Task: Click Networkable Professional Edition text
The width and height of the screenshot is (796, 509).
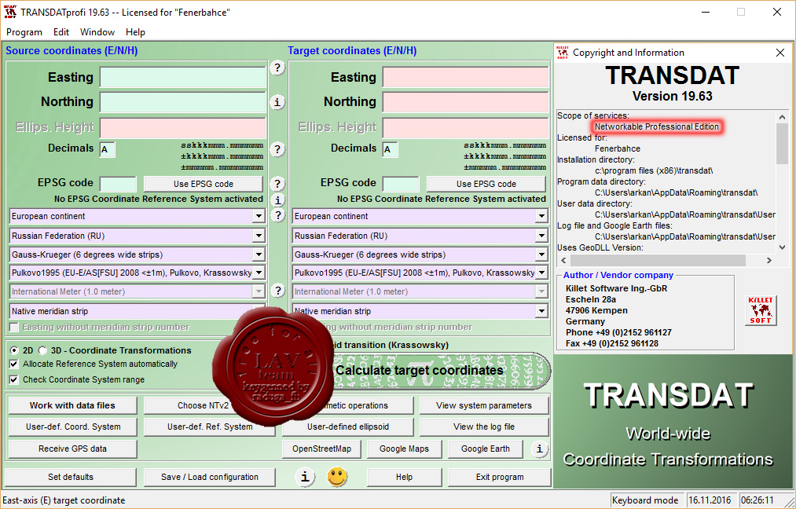Action: [x=657, y=127]
